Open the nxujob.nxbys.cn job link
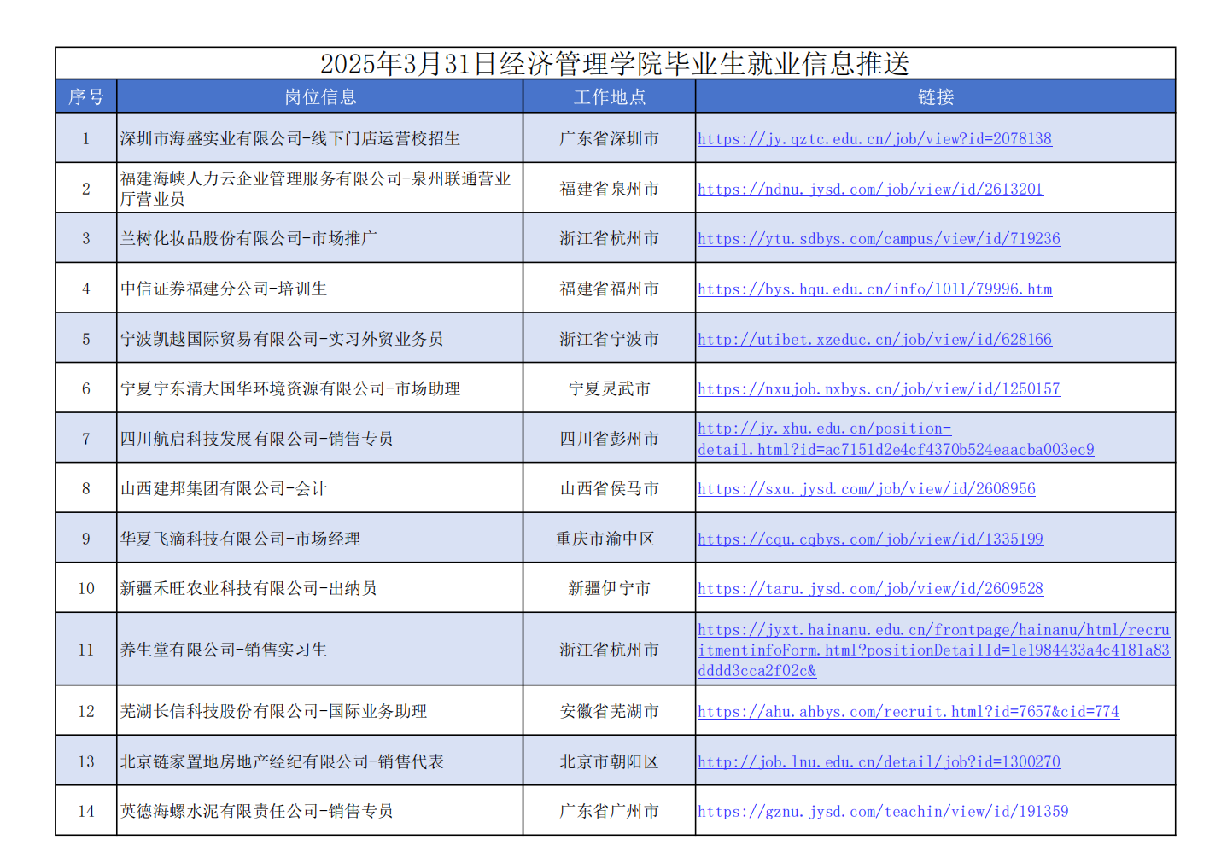The width and height of the screenshot is (1227, 863). pyautogui.click(x=879, y=389)
